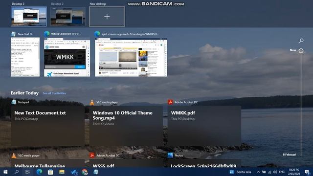Switch to the dimmed second desktop thumbnail
Screen dimensions: 313x176
(x=68, y=17)
